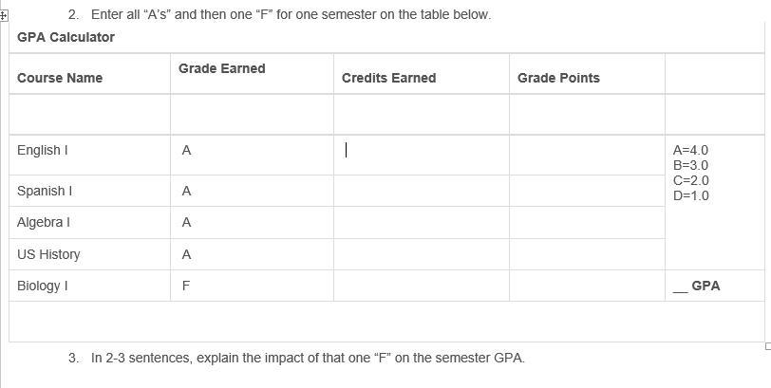The width and height of the screenshot is (771, 388).
Task: Click the Grade Earned cell for Biology I
Action: [x=252, y=286]
